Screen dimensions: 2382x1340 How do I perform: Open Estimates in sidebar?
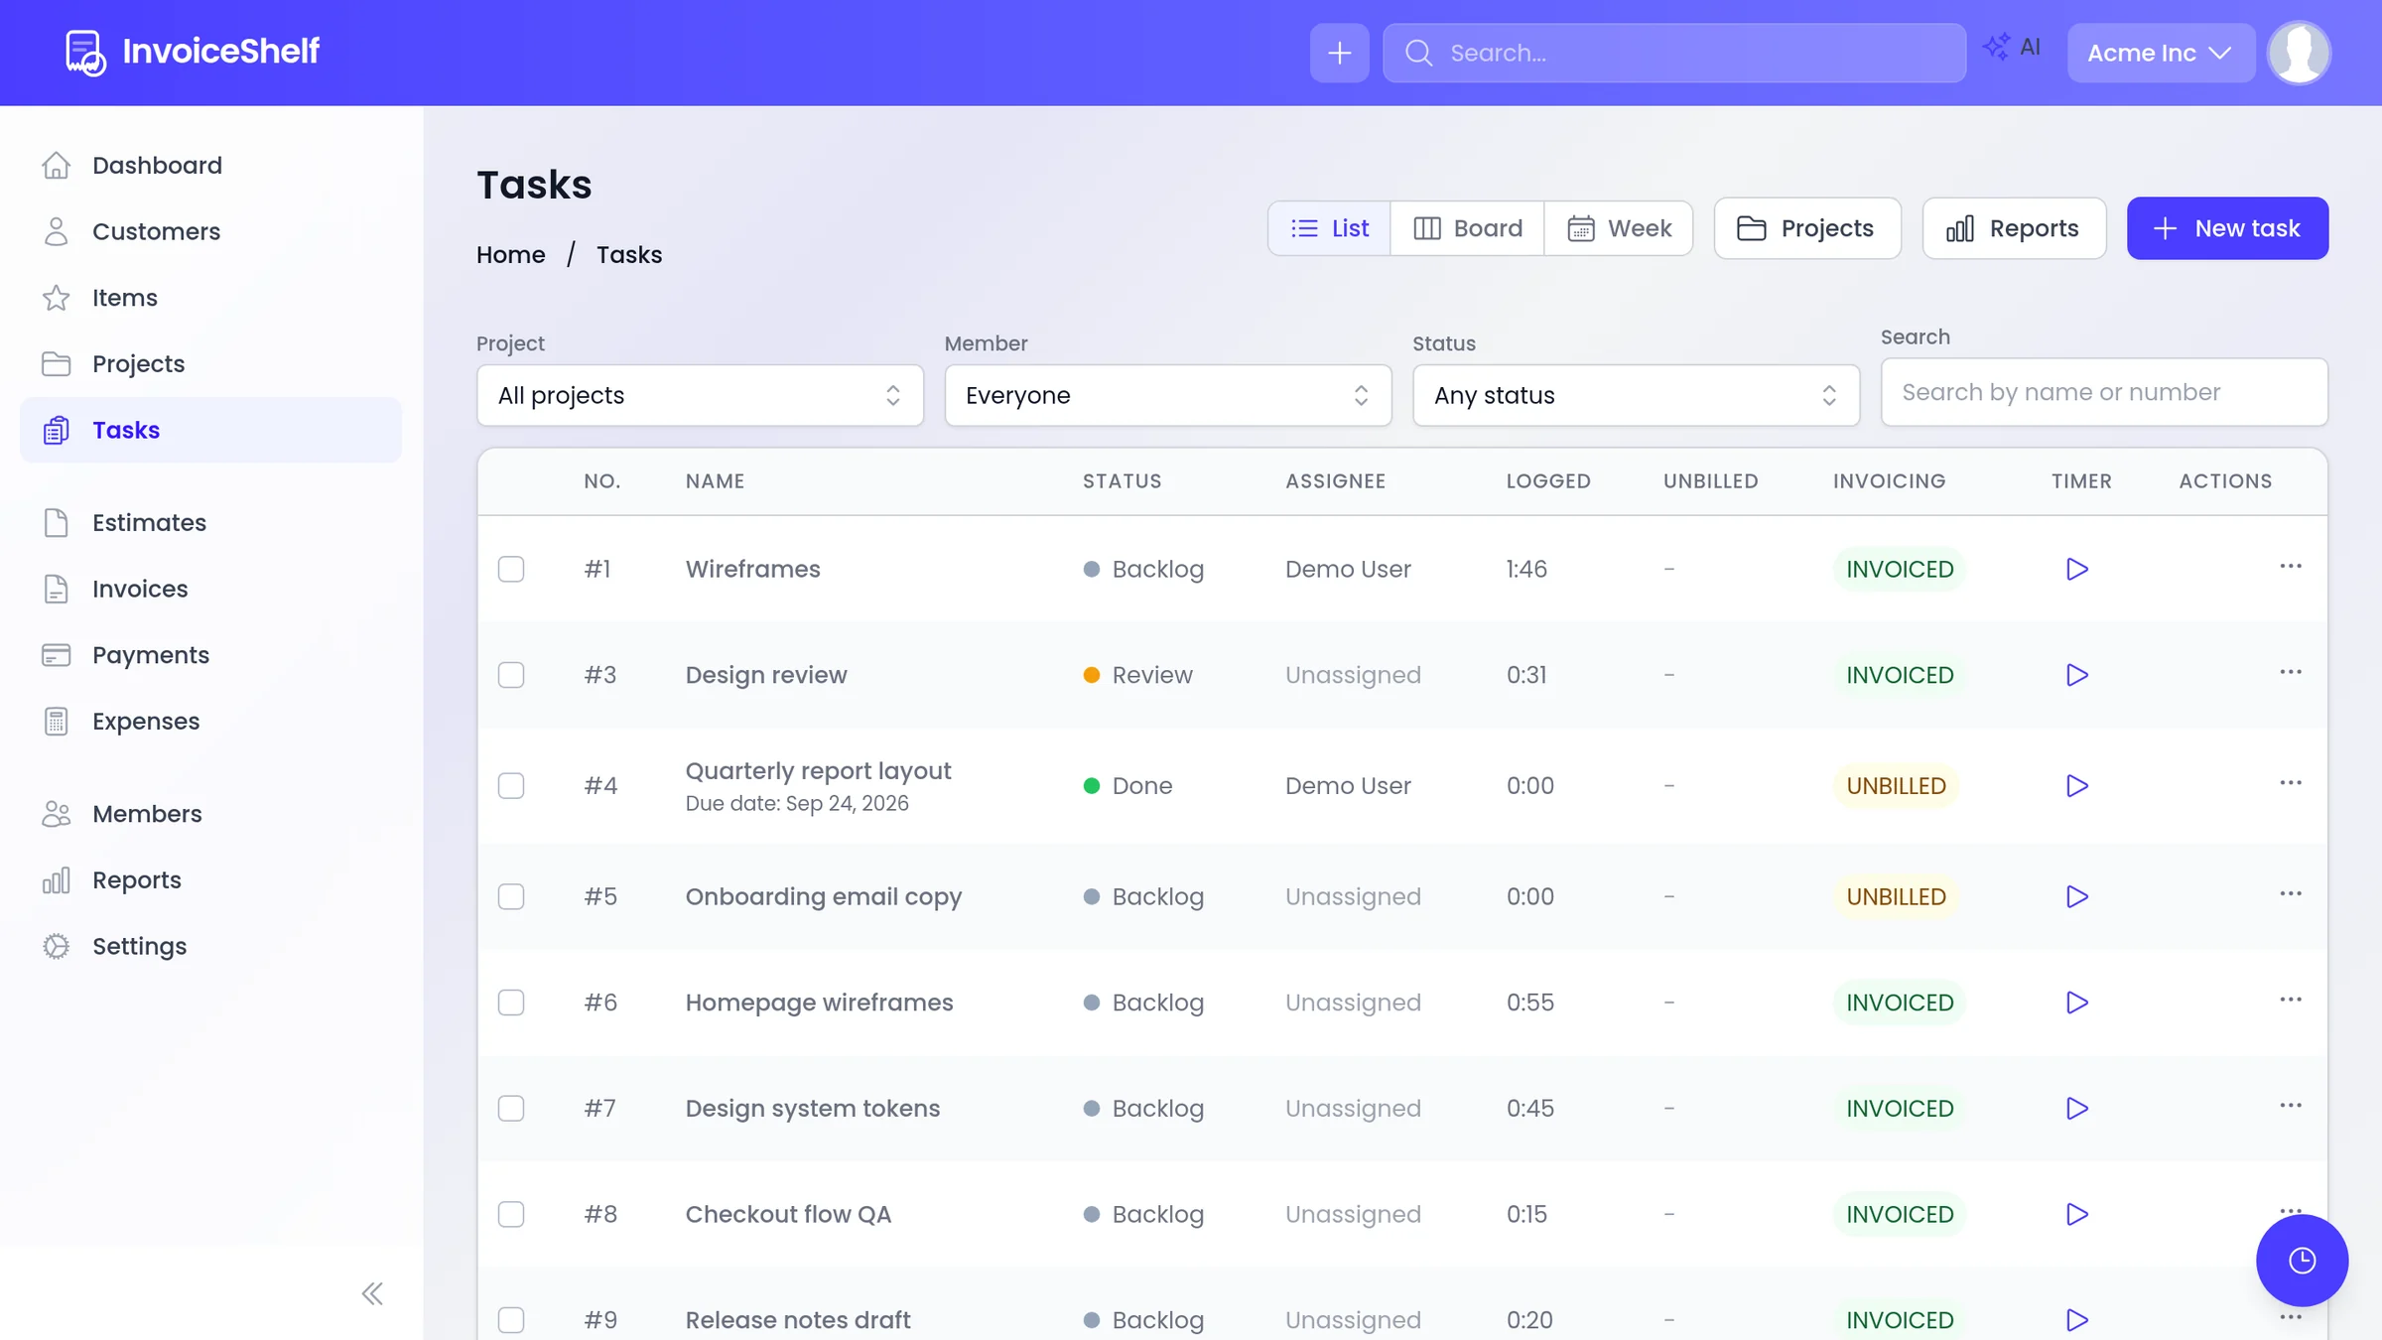[x=210, y=523]
